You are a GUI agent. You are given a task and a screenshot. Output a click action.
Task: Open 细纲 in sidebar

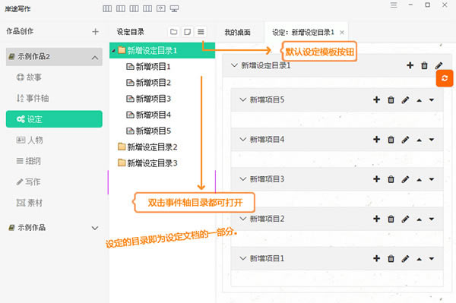pos(29,161)
